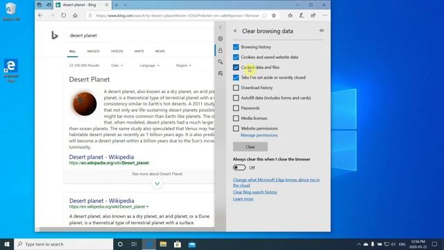This screenshot has height=250, width=444.
Task: Open top Desert planet - Wikipedia result
Action: [101, 157]
